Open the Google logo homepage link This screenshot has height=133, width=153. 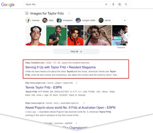[8, 5]
